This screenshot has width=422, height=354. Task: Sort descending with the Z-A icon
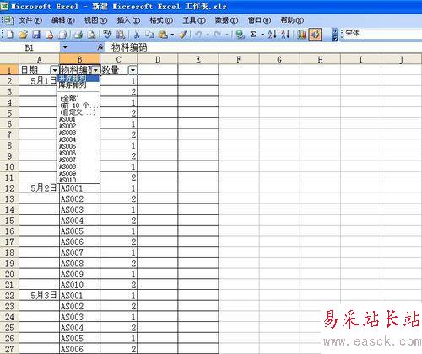285,35
